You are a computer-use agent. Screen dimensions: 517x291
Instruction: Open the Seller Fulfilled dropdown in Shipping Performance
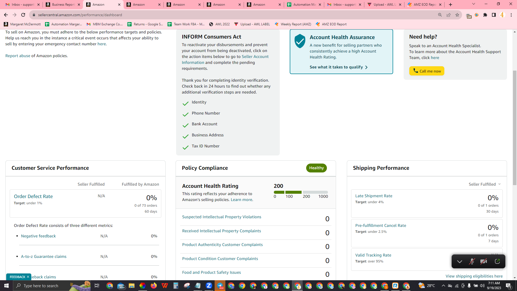pyautogui.click(x=485, y=184)
